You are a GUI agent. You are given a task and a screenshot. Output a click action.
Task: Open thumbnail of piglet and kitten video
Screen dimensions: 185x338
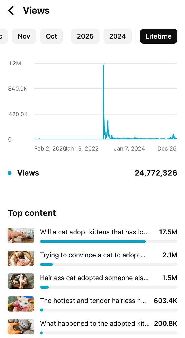click(21, 235)
